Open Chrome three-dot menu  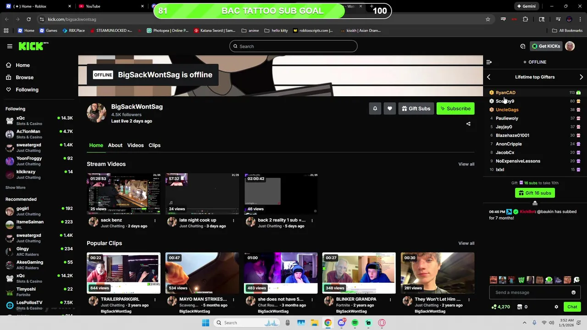581,19
